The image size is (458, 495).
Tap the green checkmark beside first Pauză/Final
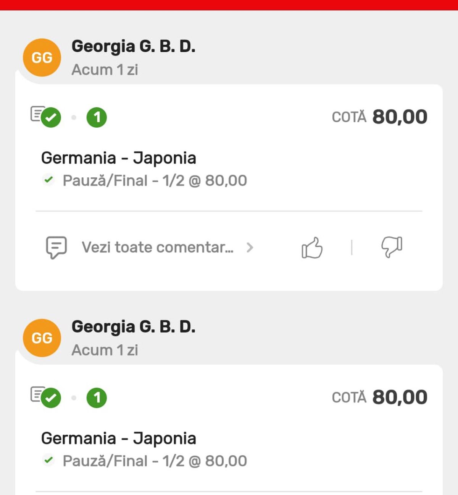48,179
